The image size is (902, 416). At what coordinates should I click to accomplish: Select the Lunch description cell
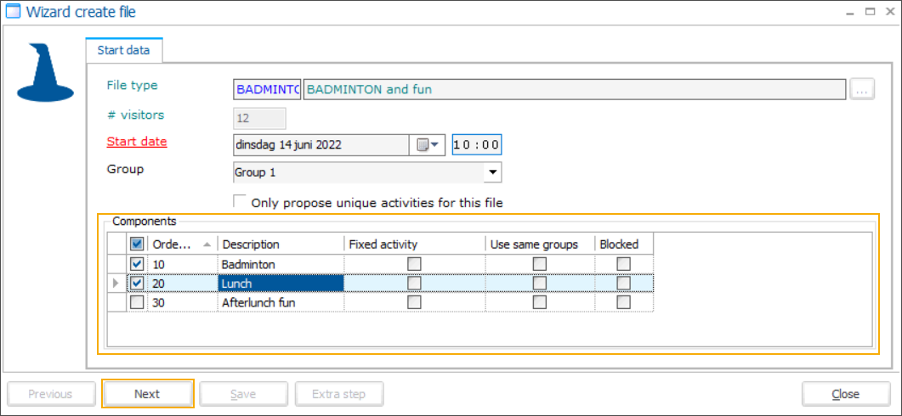(281, 284)
